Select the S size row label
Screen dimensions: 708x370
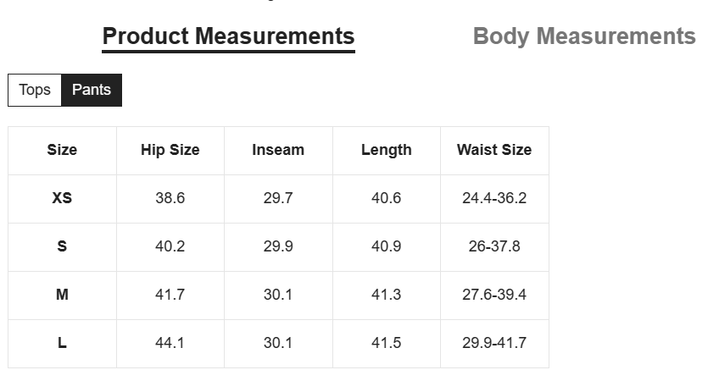click(x=62, y=246)
